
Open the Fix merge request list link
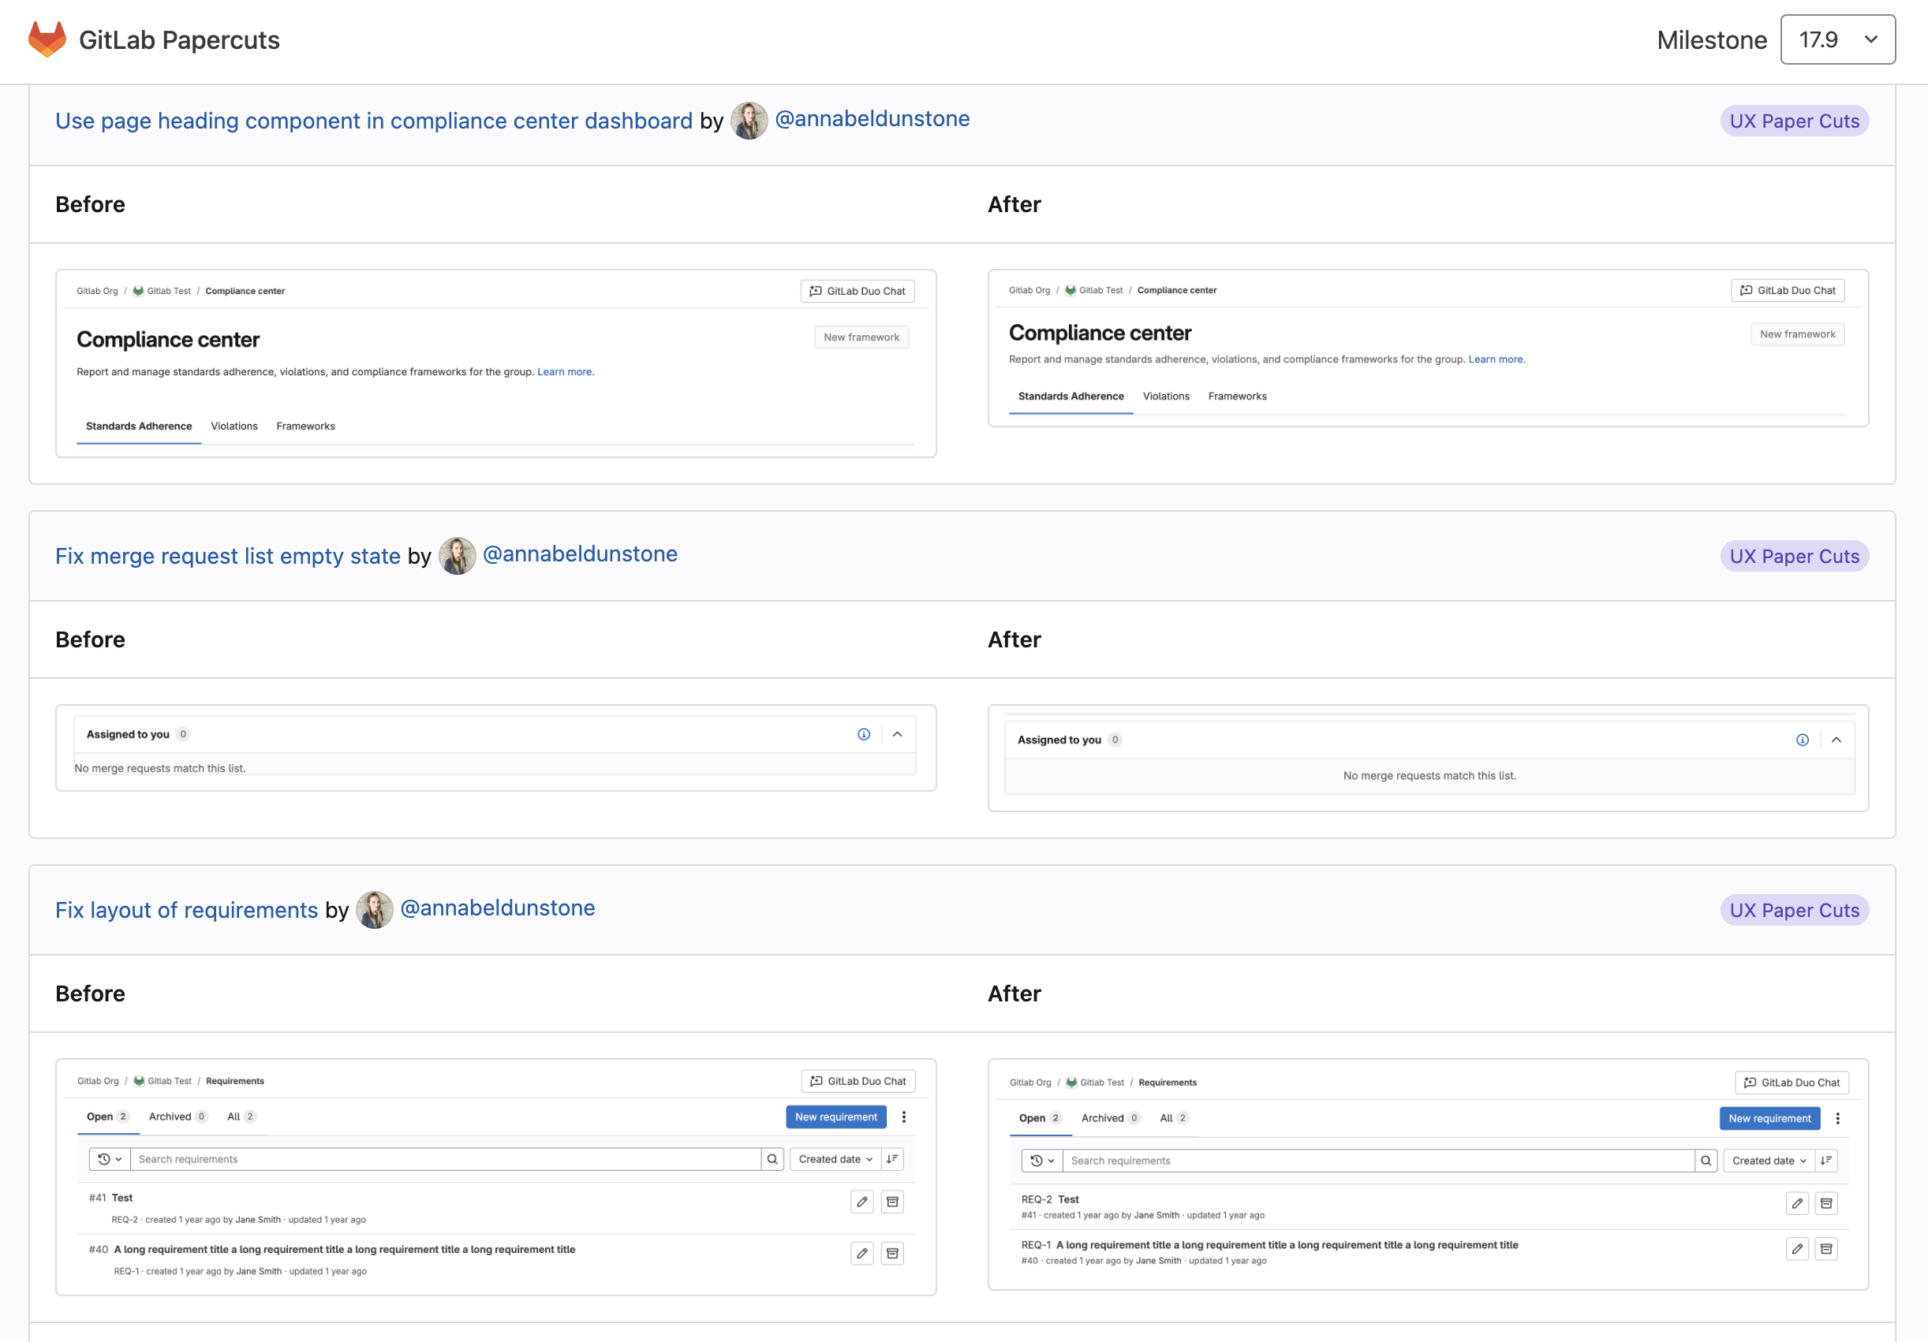[x=227, y=556]
